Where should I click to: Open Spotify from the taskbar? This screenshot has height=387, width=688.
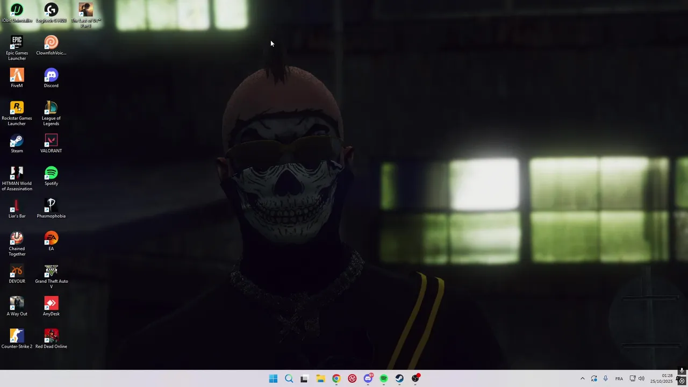[x=384, y=378]
